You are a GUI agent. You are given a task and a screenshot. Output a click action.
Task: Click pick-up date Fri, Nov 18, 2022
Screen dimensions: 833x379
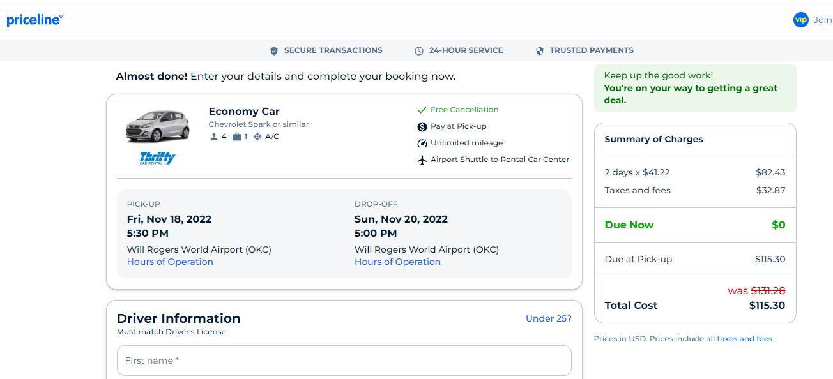click(169, 219)
